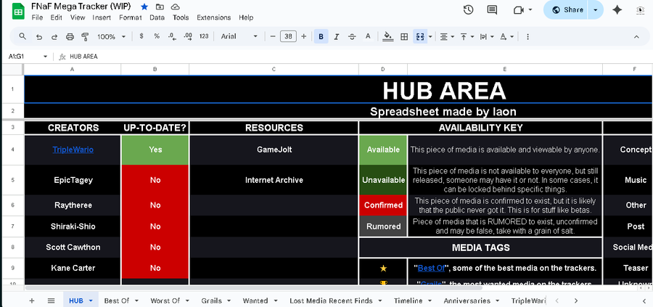Click the Share button
653x307 pixels.
click(566, 9)
